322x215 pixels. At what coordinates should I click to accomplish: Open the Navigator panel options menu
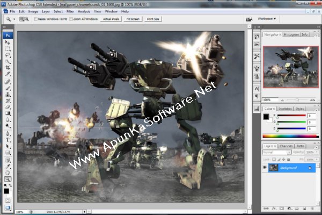(x=316, y=35)
